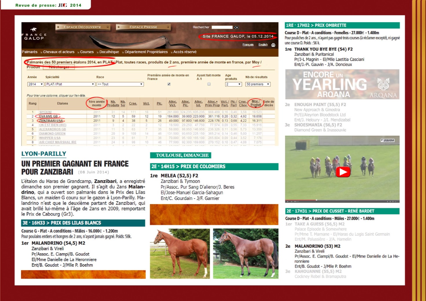This screenshot has height=301, width=426.
Task: Open the Race dropdown showing Tout
Action: point(120,84)
